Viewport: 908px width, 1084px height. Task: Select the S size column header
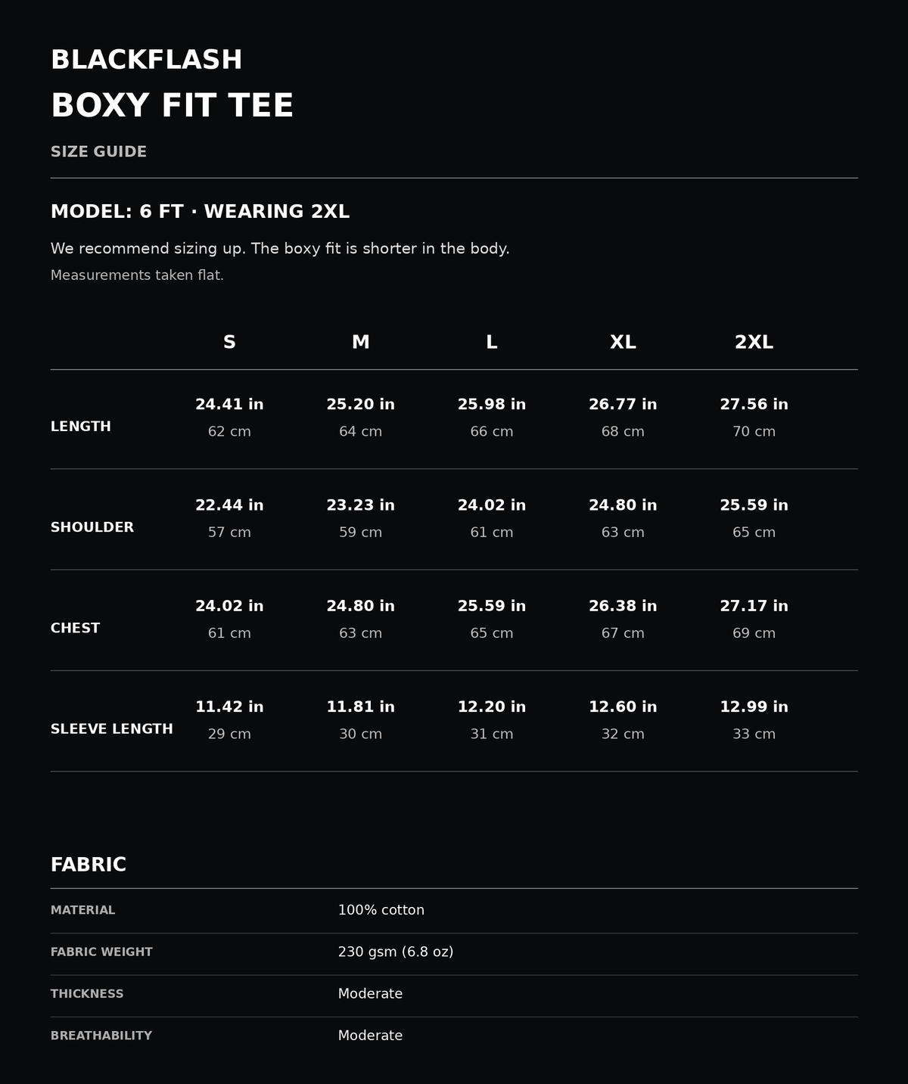[x=229, y=343]
